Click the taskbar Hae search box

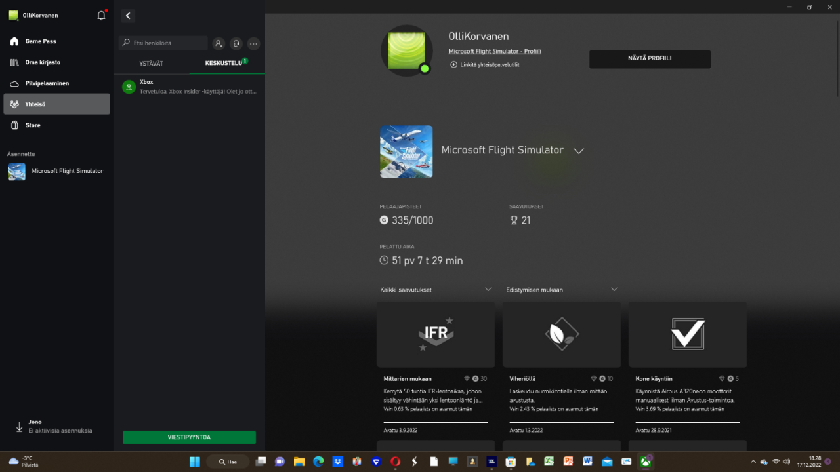click(228, 462)
